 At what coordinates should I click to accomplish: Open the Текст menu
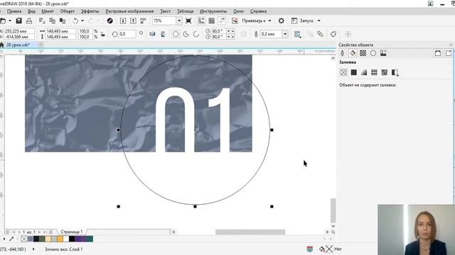[166, 11]
